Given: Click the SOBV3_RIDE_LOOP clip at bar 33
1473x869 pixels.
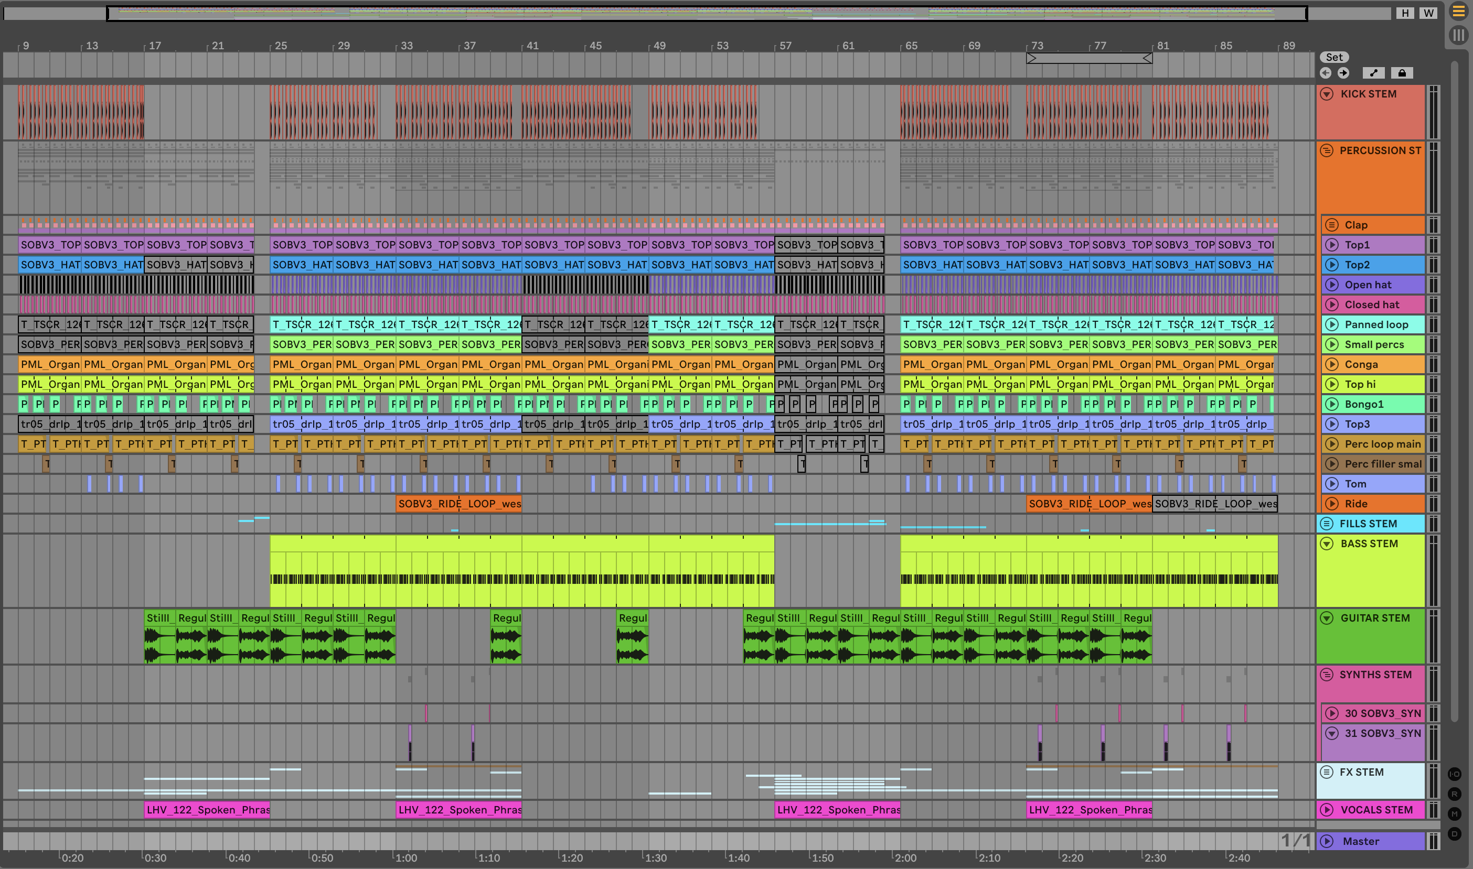Looking at the screenshot, I should [458, 504].
